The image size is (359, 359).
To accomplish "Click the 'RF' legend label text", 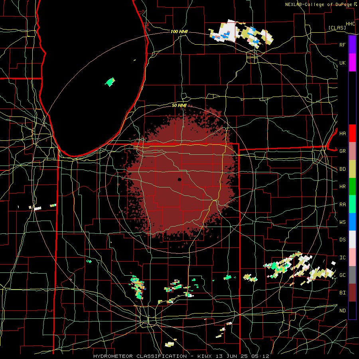I will tap(342, 45).
